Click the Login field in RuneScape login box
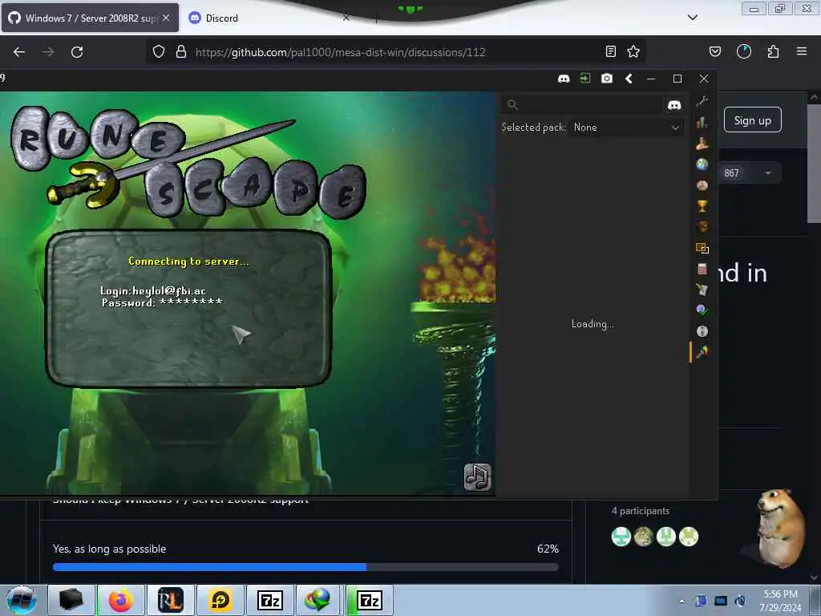The width and height of the screenshot is (821, 616). 153,290
